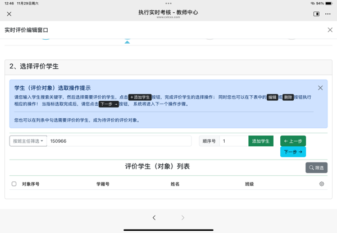Open table column settings gear icon
Screen dimensions: 337x233
click(322, 184)
